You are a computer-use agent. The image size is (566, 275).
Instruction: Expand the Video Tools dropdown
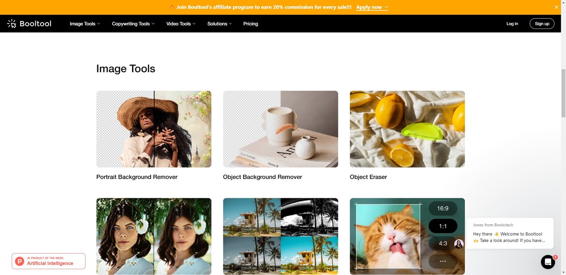pyautogui.click(x=181, y=24)
